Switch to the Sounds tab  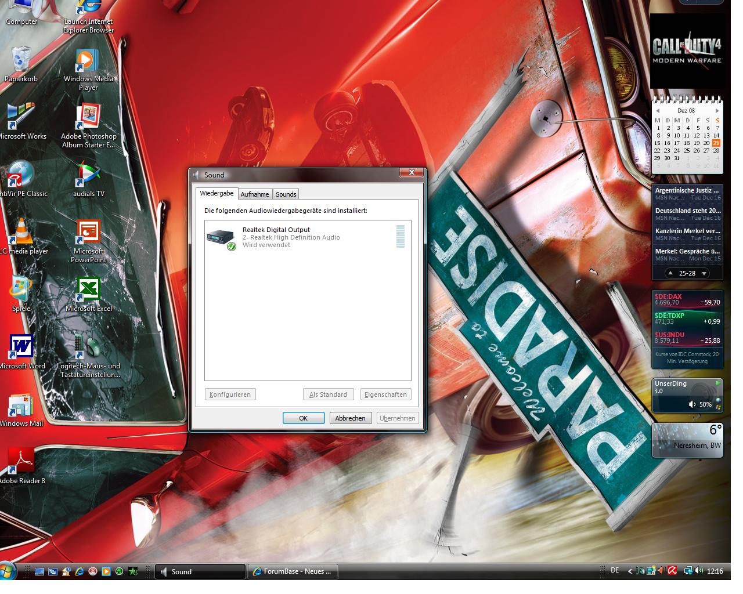[286, 194]
